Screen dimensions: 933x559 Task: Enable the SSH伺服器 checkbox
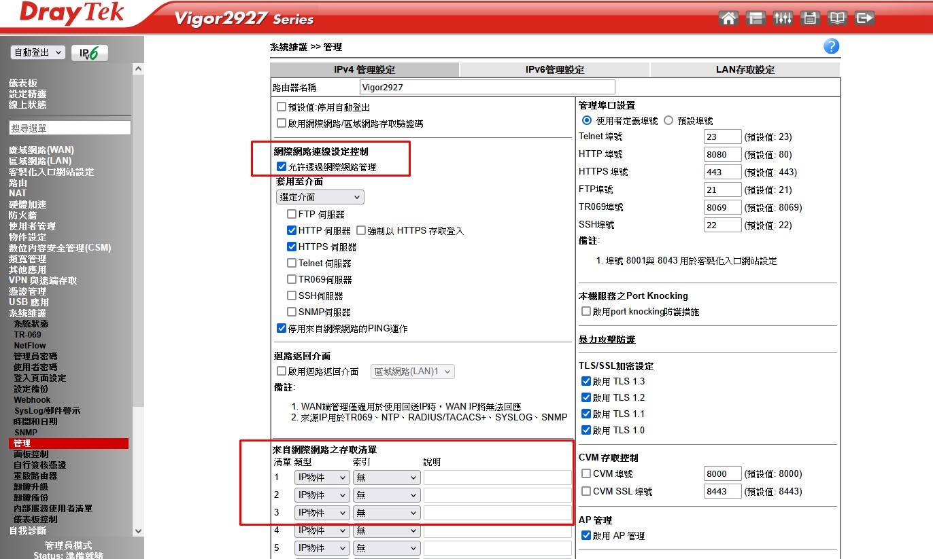(292, 295)
